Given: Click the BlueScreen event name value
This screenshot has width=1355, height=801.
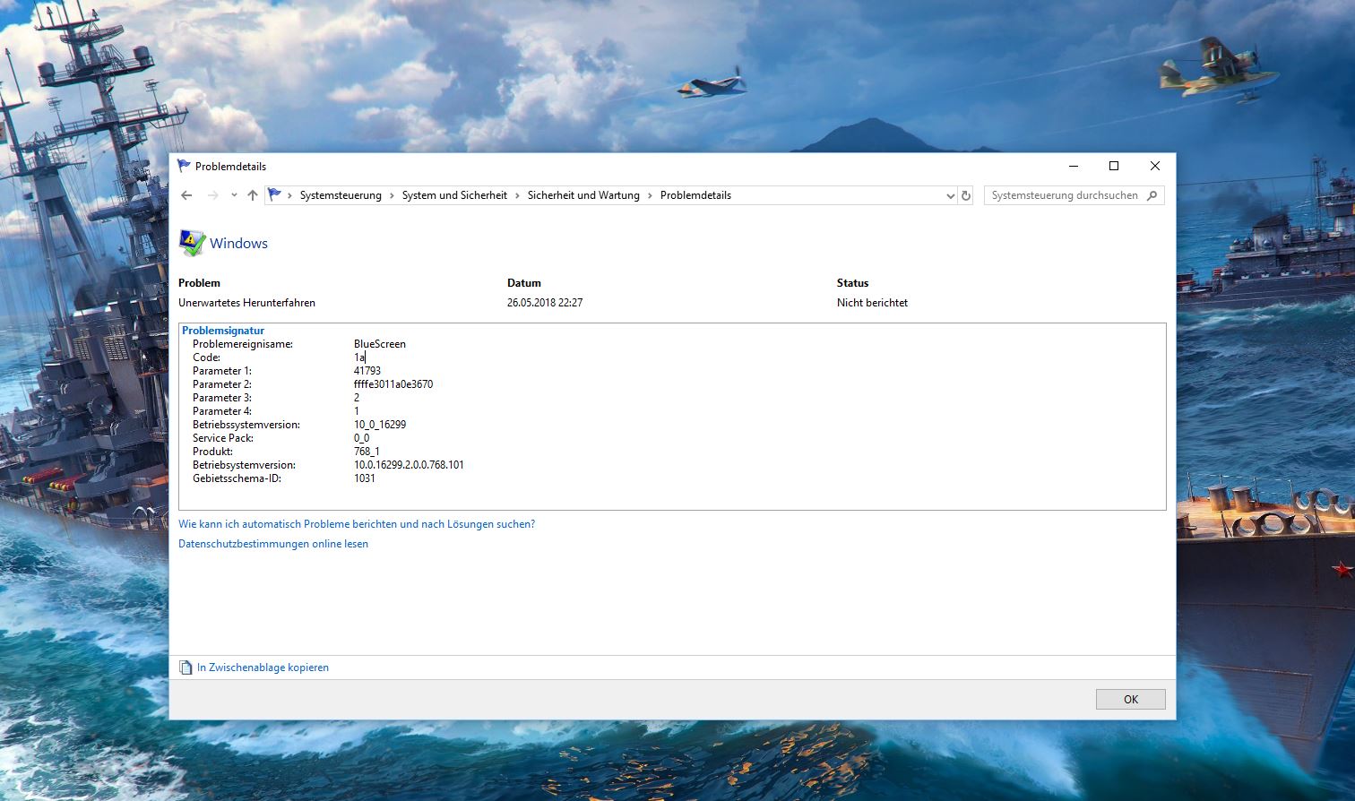Looking at the screenshot, I should pyautogui.click(x=380, y=344).
